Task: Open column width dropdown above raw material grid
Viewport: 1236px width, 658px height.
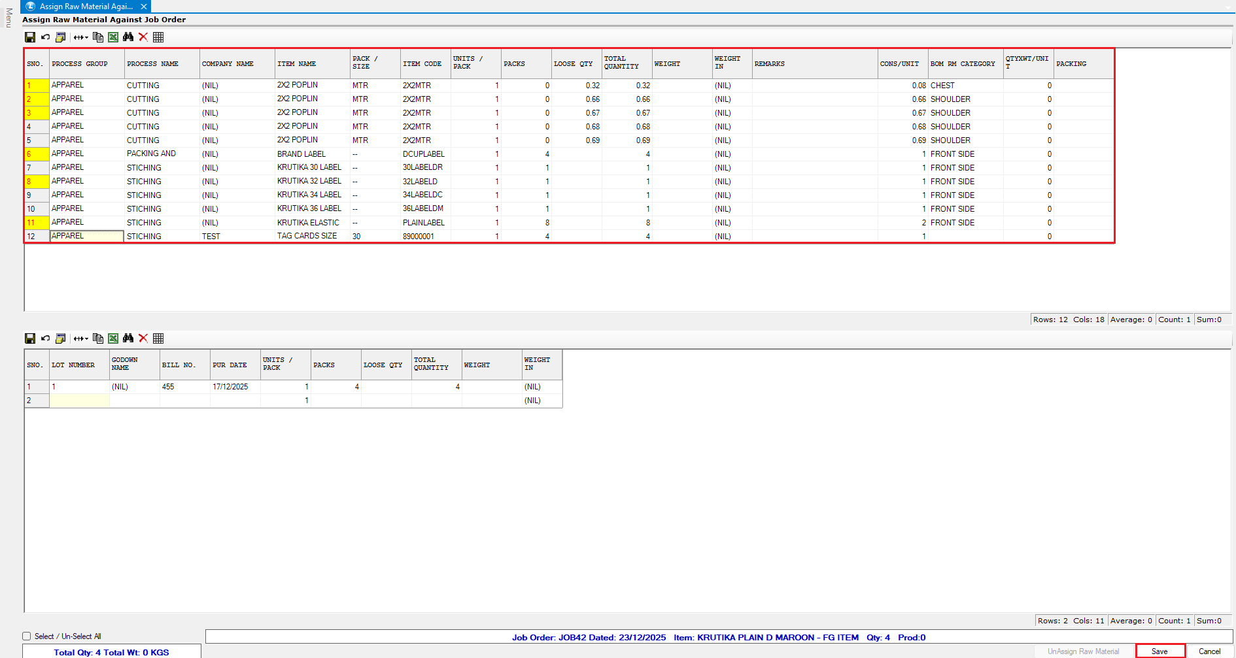Action: pos(80,37)
